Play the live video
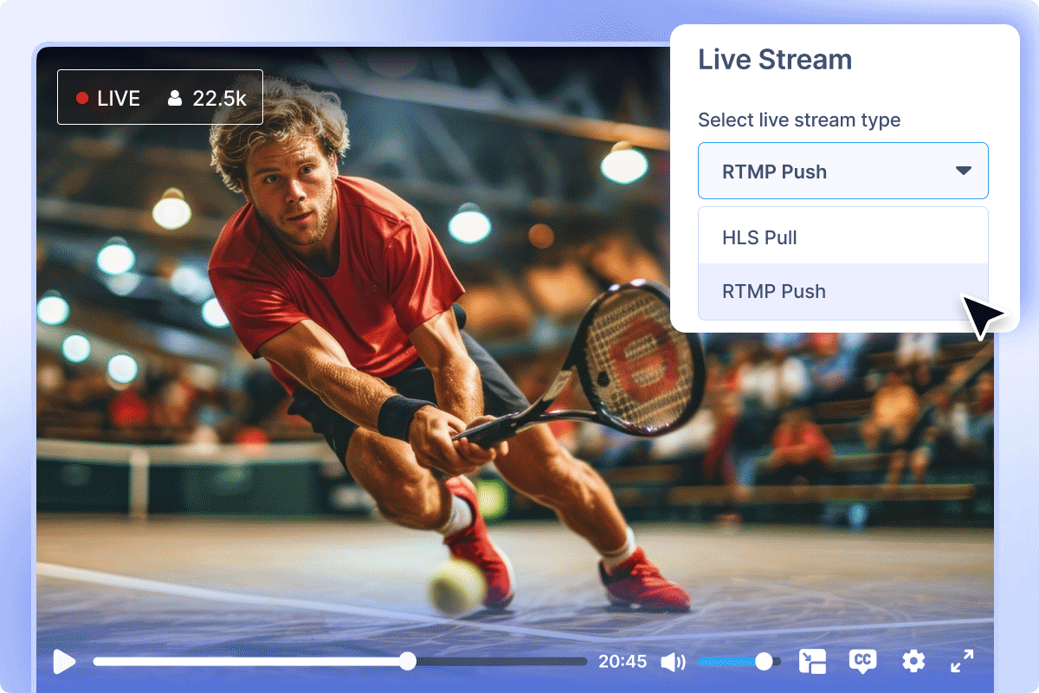The height and width of the screenshot is (693, 1039). coord(64,662)
